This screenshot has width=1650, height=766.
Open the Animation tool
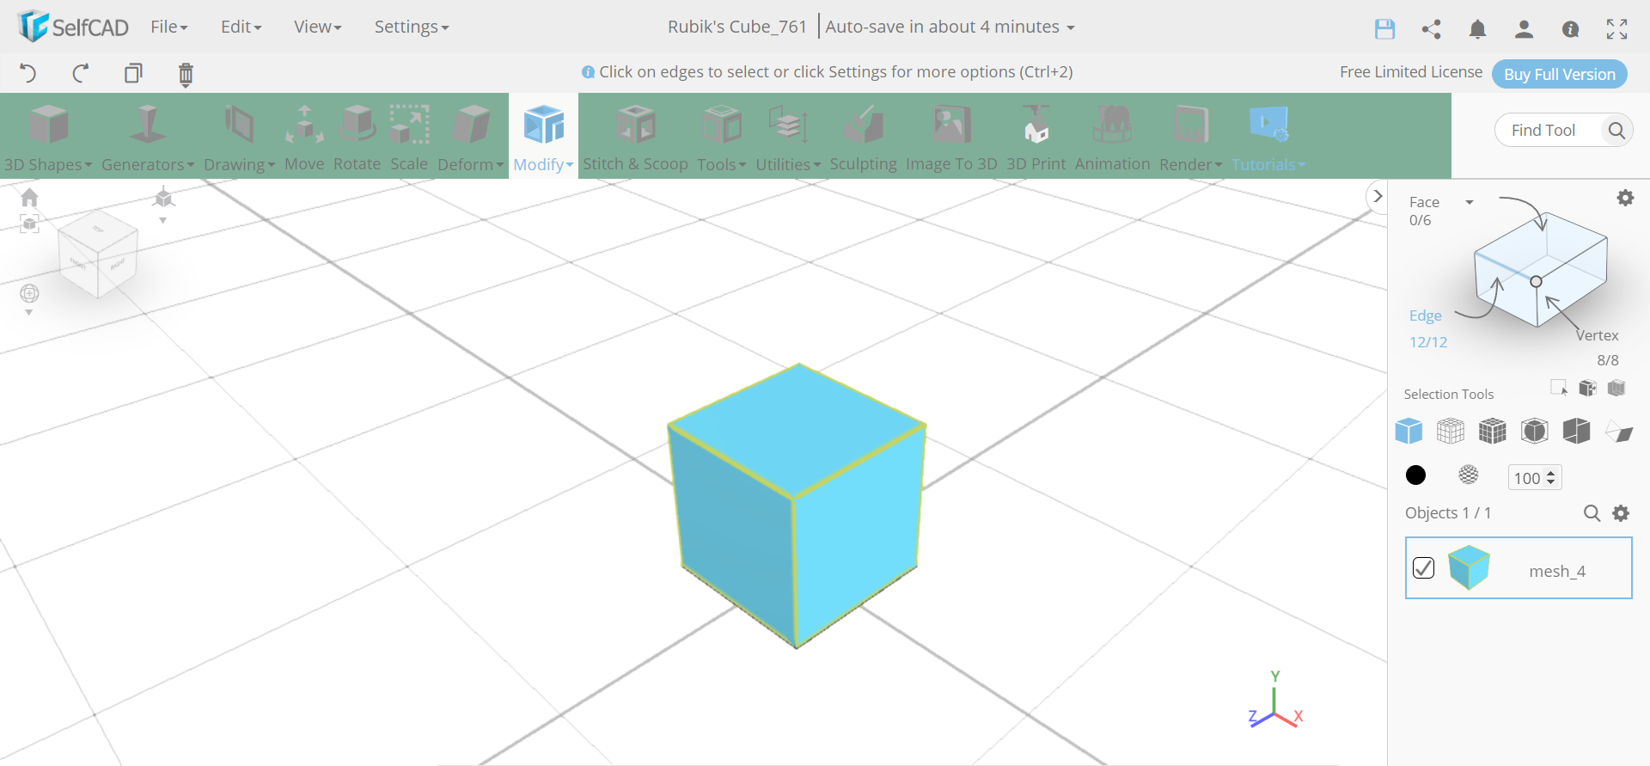pos(1112,138)
